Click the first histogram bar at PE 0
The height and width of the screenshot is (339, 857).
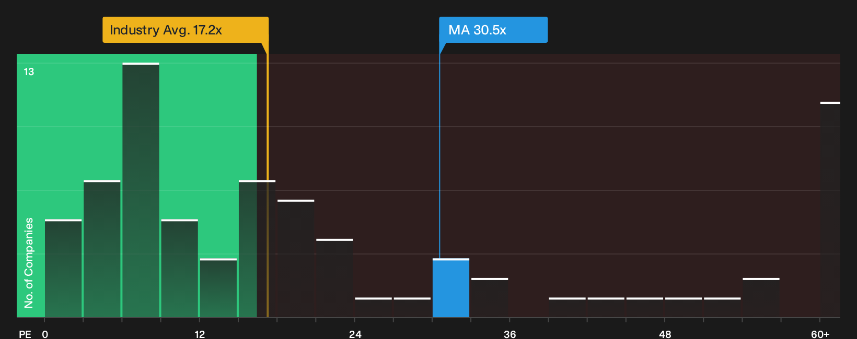(x=63, y=268)
